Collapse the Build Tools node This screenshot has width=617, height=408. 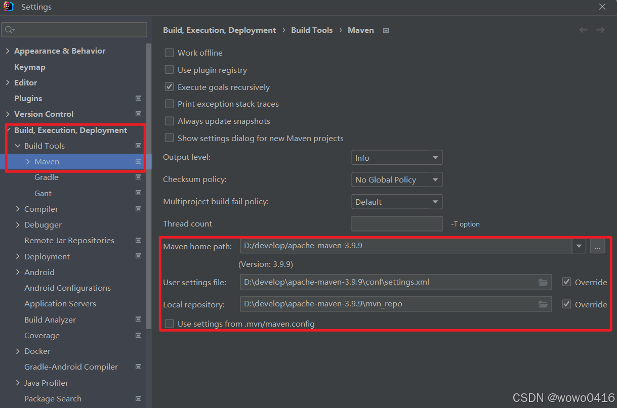pyautogui.click(x=18, y=146)
